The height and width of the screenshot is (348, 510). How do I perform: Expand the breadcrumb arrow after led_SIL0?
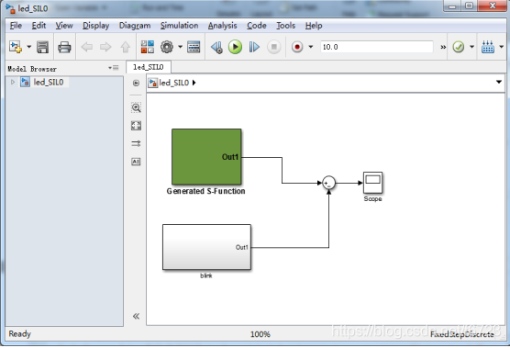[194, 83]
